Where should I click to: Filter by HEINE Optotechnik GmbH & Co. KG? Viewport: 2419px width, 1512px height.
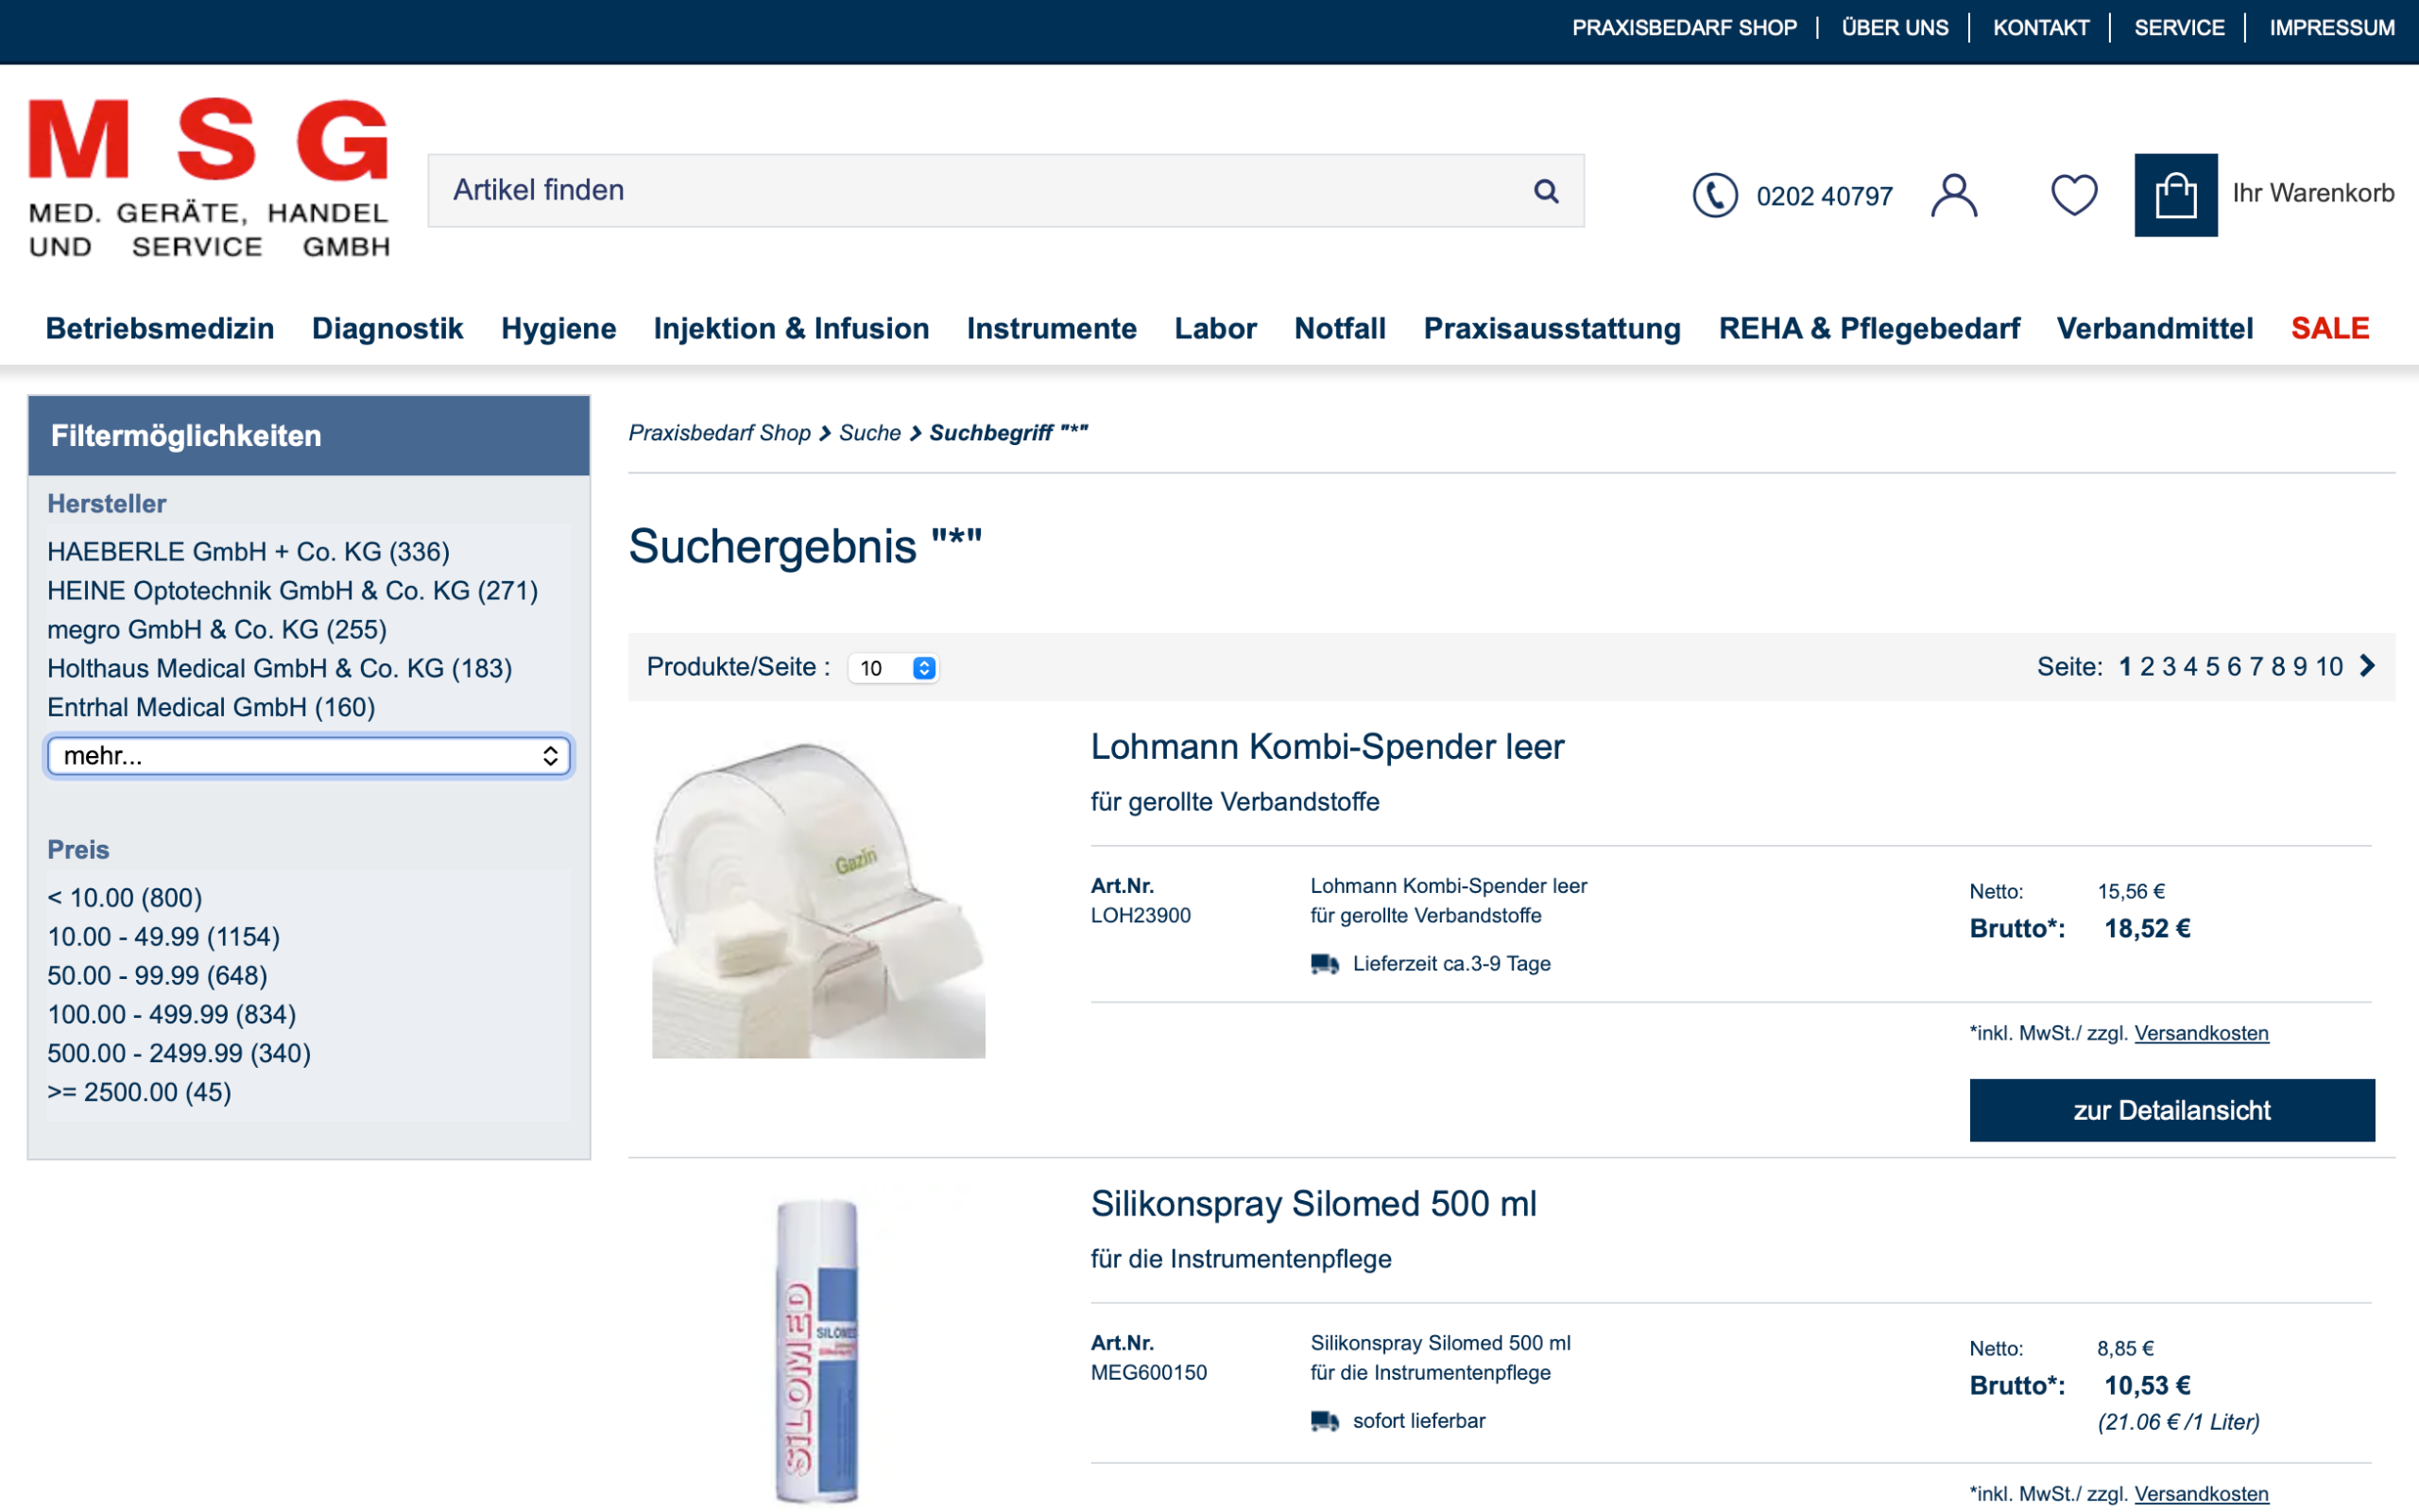(293, 591)
